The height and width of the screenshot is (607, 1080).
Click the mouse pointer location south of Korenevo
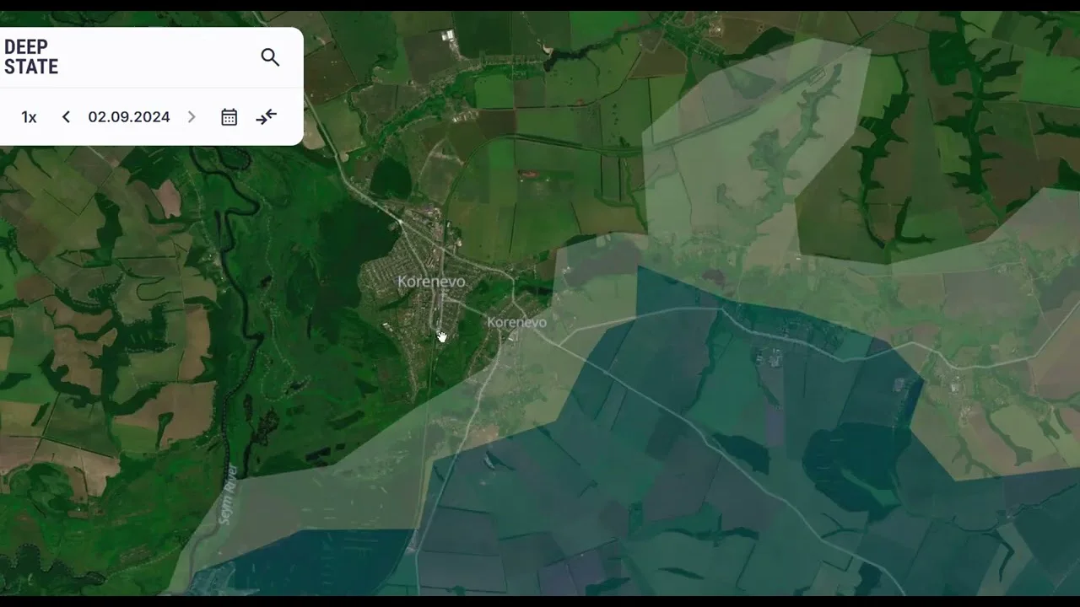pyautogui.click(x=440, y=336)
